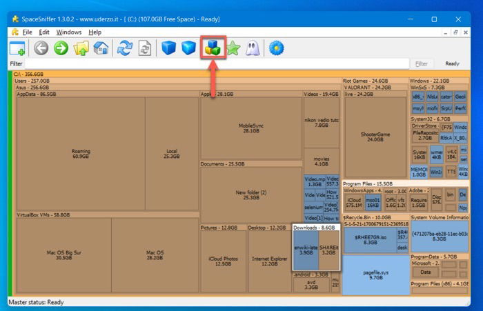The image size is (483, 311).
Task: Click the Filter button
Action: pyautogui.click(x=422, y=63)
